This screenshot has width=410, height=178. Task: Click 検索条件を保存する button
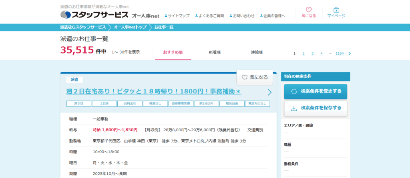[316, 108]
